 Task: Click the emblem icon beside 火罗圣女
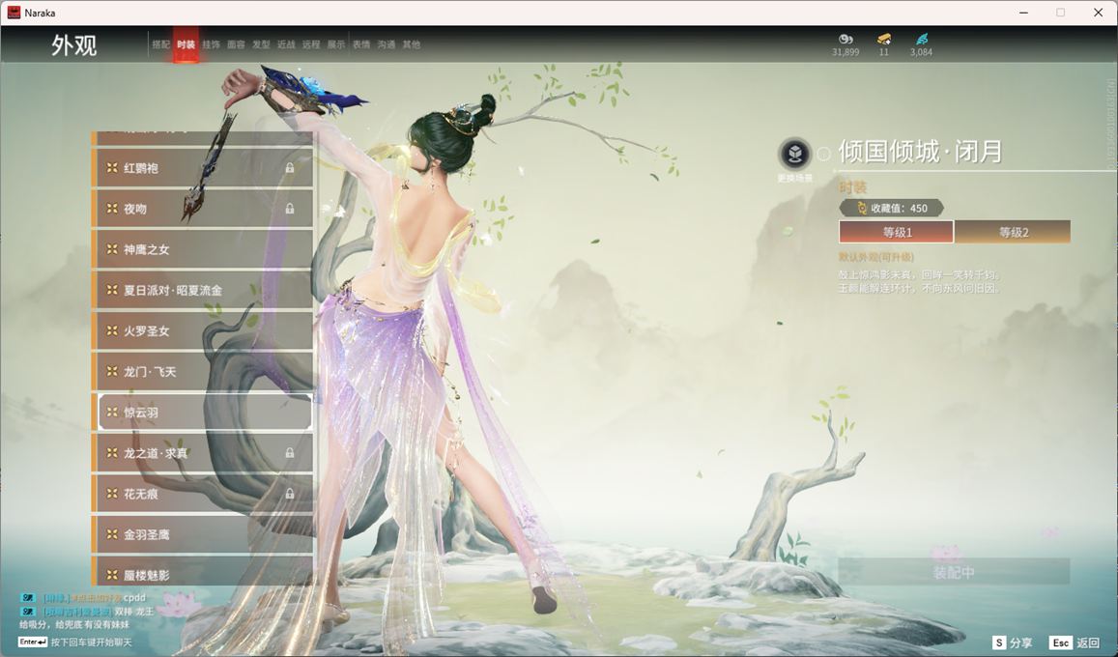point(112,330)
